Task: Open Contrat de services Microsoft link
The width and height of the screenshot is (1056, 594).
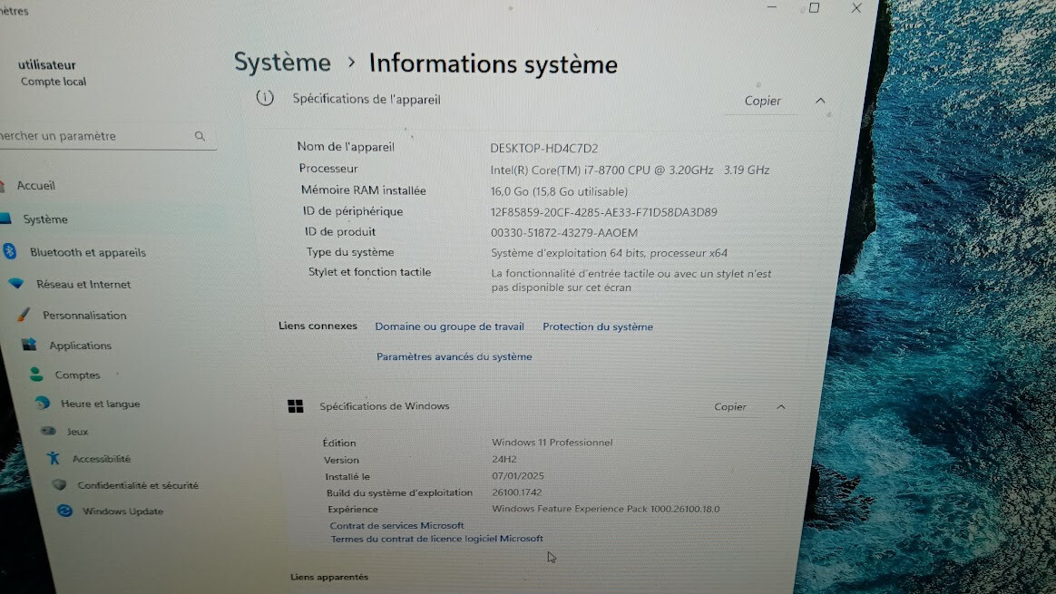Action: [x=396, y=525]
